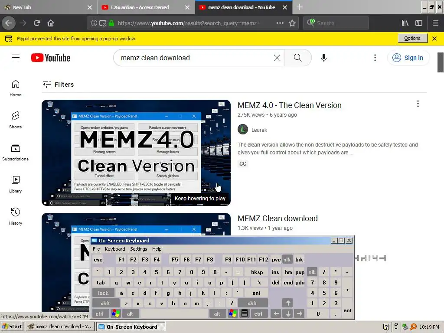Click the bksp key on On-Screen Keyboard
Screen dimensions: 444x333
click(257, 272)
